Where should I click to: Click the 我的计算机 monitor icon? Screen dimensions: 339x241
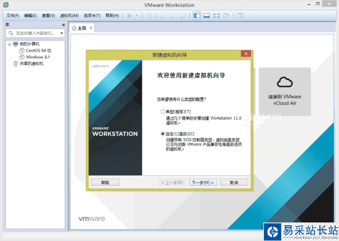[16, 44]
